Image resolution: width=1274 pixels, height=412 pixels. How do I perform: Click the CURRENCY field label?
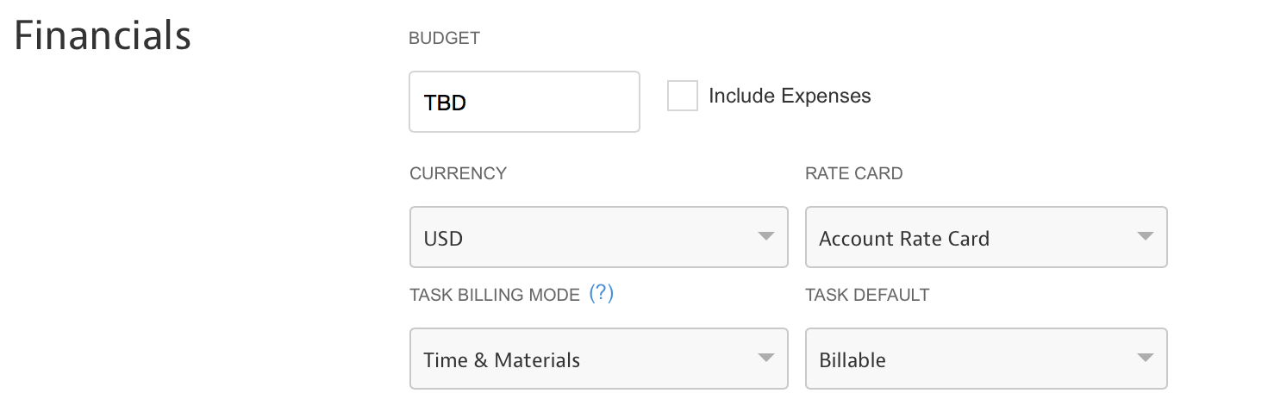(458, 173)
